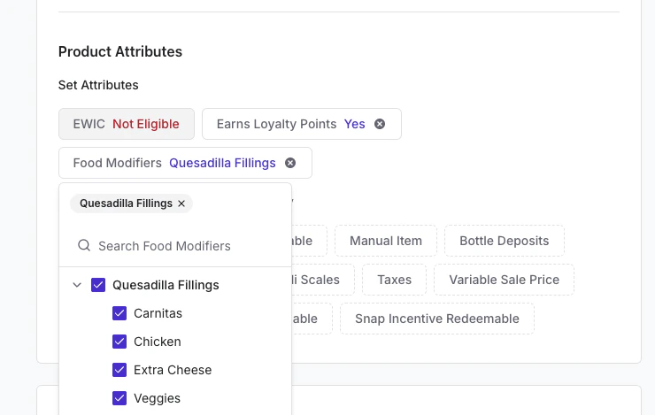655x415 pixels.
Task: Add the Snap Incentive Redeemable attribute
Action: (x=436, y=319)
